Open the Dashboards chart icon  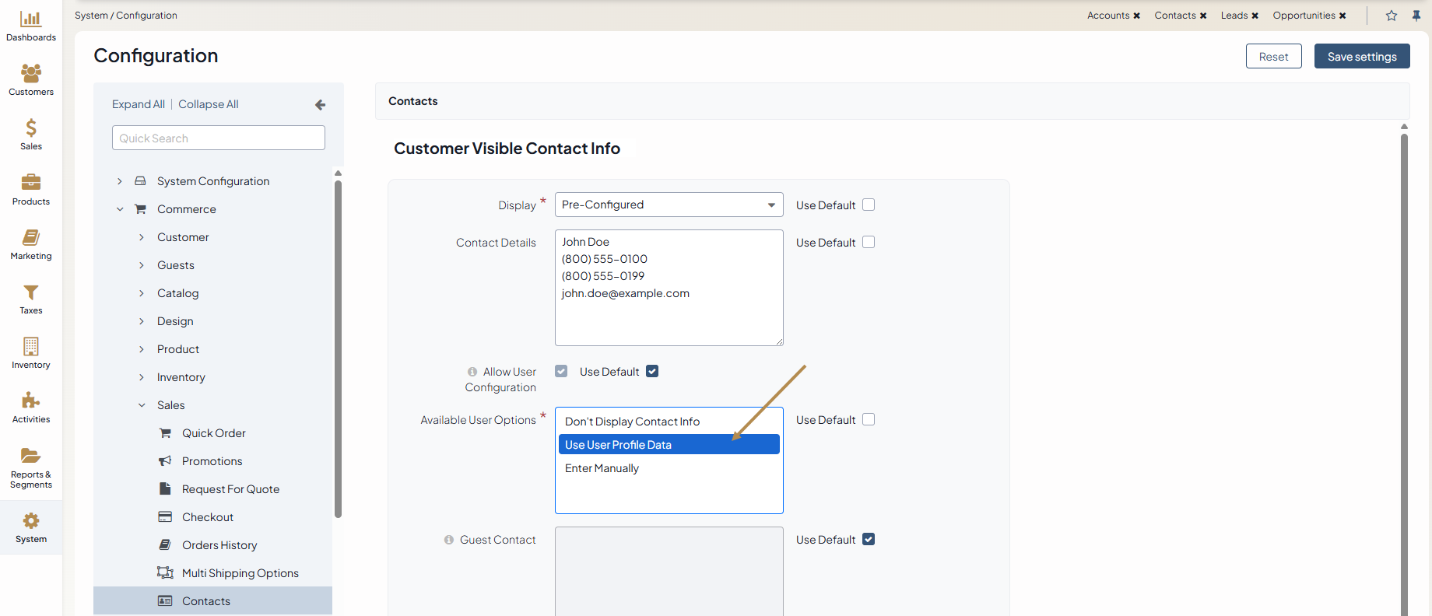tap(30, 19)
